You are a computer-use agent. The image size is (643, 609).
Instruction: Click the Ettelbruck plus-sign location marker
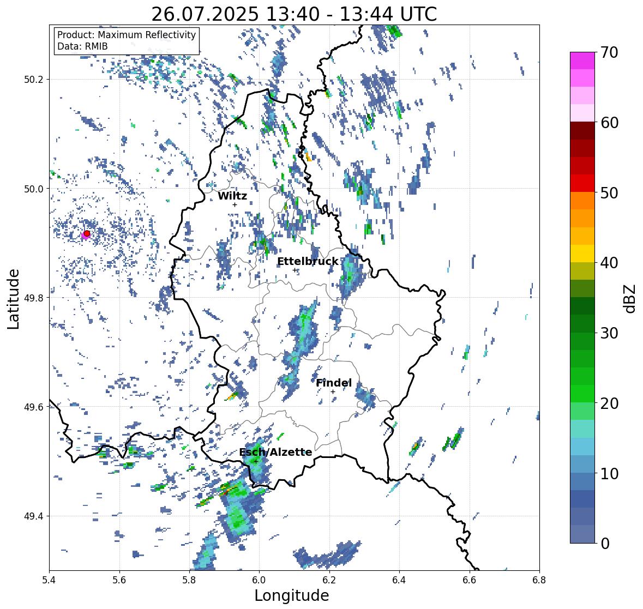click(x=295, y=270)
